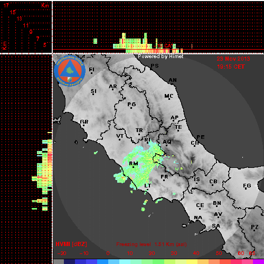Click the 65 dBZ magenta legend swatch
The width and height of the screenshot is (264, 264).
pos(258,261)
